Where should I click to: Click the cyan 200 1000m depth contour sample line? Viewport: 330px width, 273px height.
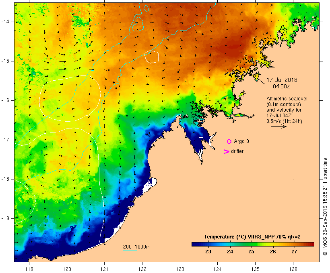pos(130,251)
